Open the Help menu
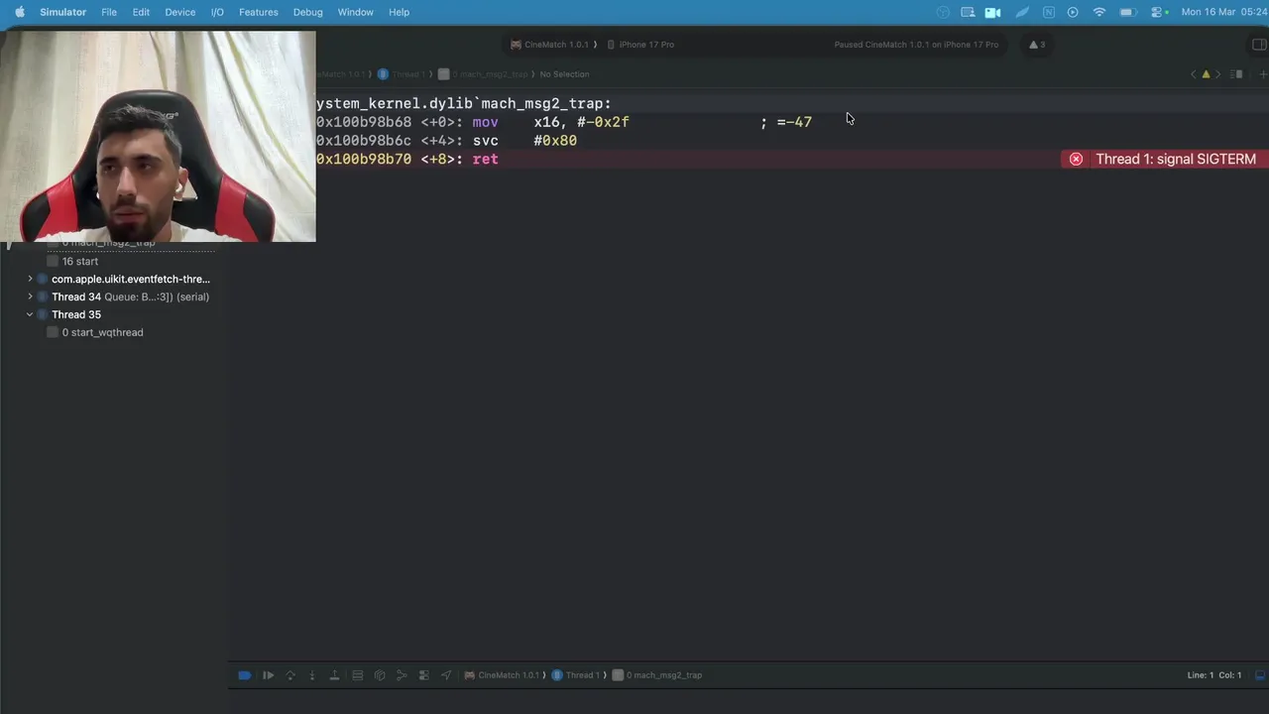 pyautogui.click(x=399, y=12)
